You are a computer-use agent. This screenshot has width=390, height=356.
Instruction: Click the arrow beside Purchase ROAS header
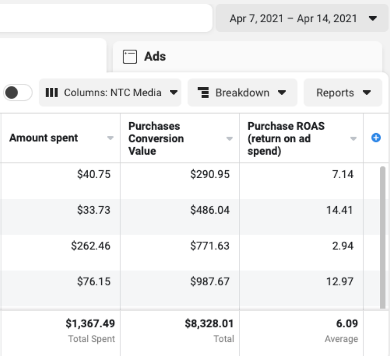353,139
